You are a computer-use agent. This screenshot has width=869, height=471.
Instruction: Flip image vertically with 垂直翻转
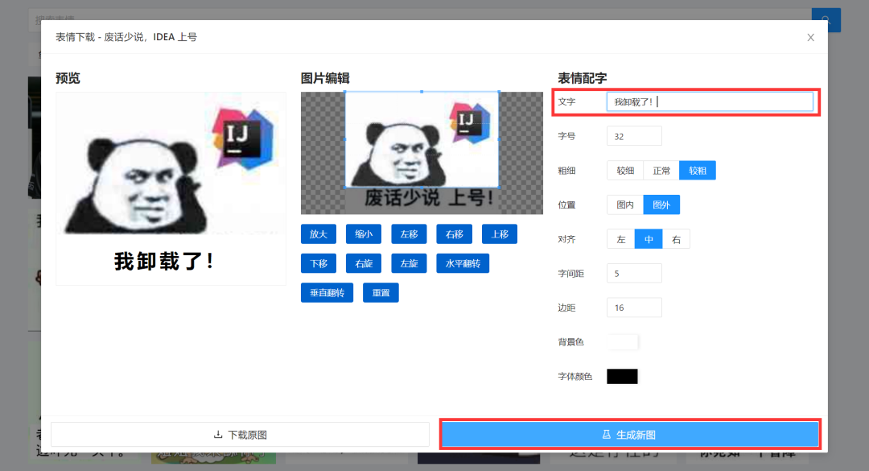click(327, 293)
